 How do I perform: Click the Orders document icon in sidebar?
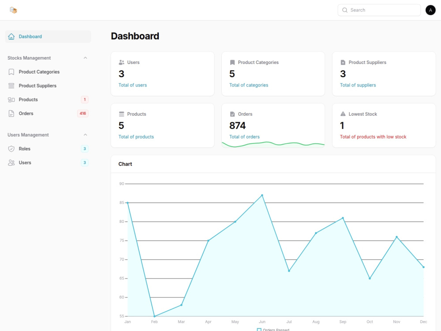(x=11, y=113)
